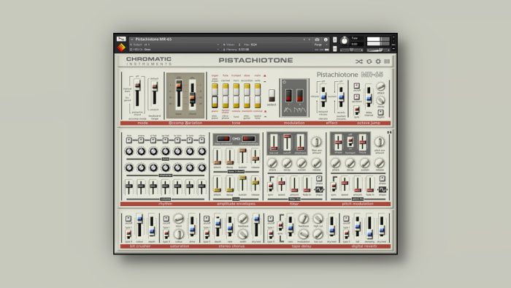Open the instrument info icon
This screenshot has width=511, height=288.
coord(326,39)
